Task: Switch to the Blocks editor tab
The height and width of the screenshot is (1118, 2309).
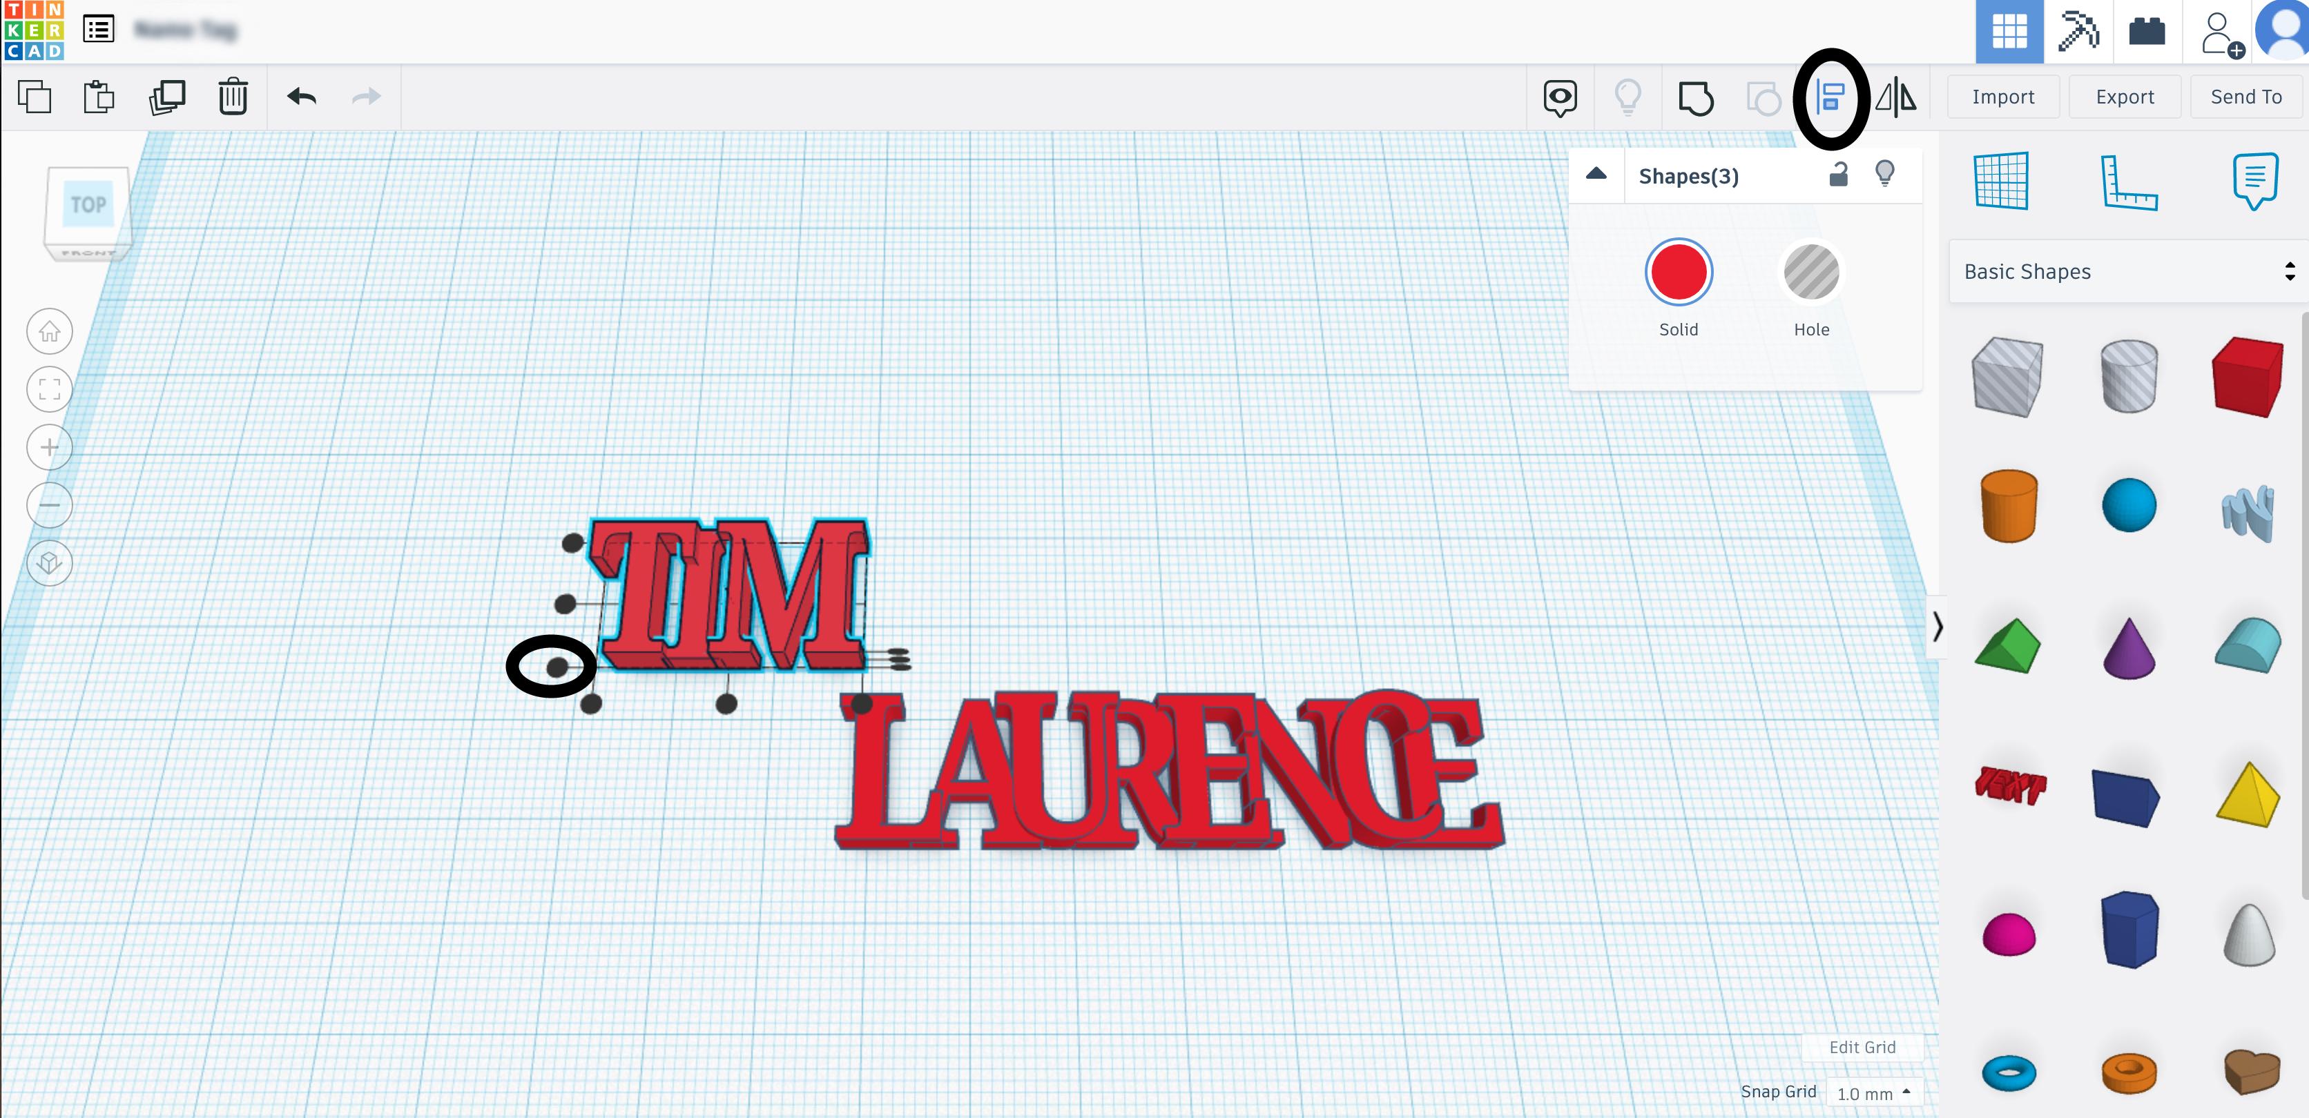Action: (2078, 31)
